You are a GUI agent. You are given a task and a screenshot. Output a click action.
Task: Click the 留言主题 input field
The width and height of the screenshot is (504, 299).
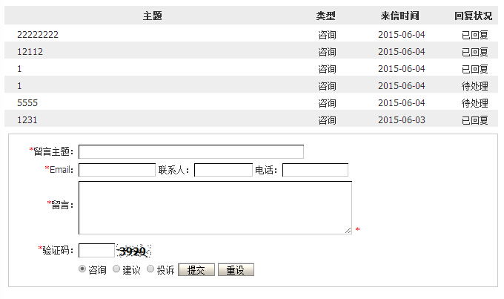point(191,152)
